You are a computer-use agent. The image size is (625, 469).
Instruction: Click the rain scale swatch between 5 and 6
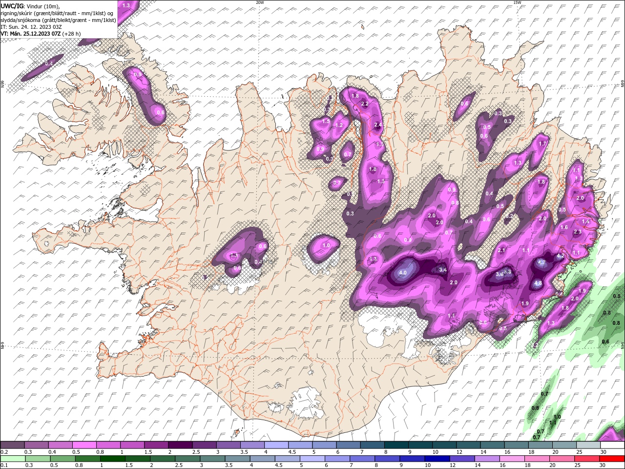coord(312,459)
